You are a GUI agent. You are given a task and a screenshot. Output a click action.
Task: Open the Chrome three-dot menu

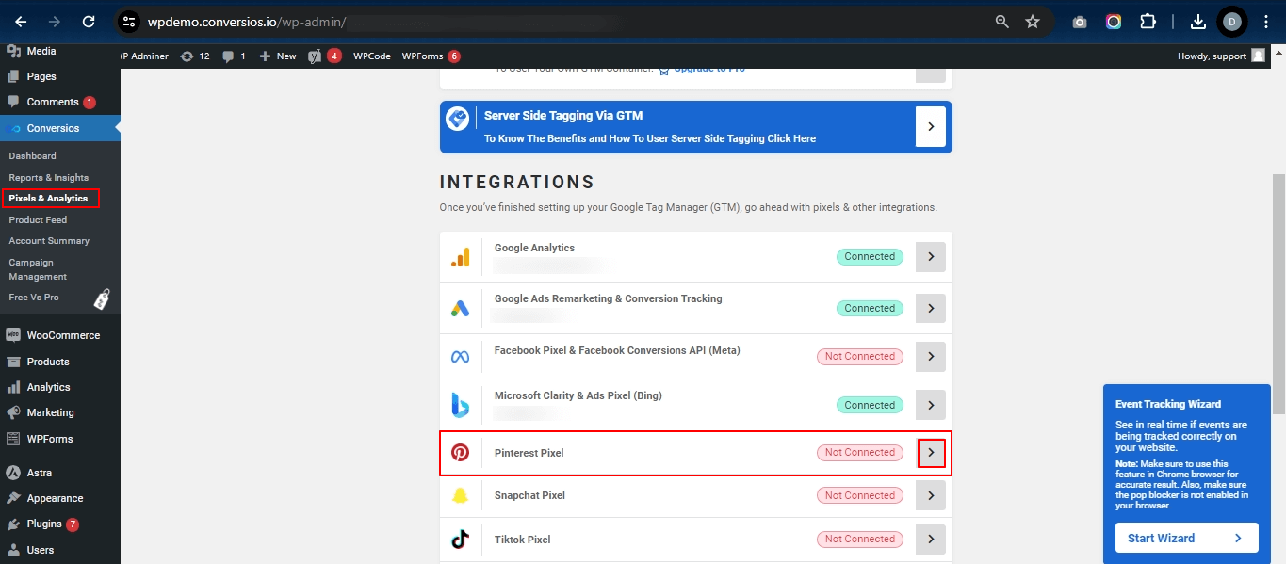coord(1266,21)
